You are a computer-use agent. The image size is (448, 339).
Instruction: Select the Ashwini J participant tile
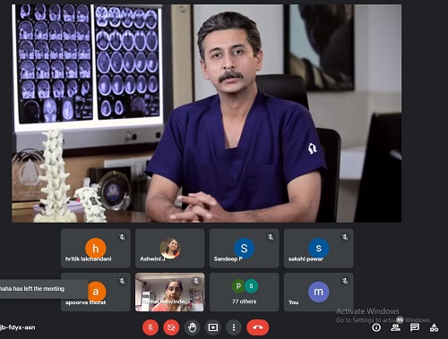[x=170, y=249]
